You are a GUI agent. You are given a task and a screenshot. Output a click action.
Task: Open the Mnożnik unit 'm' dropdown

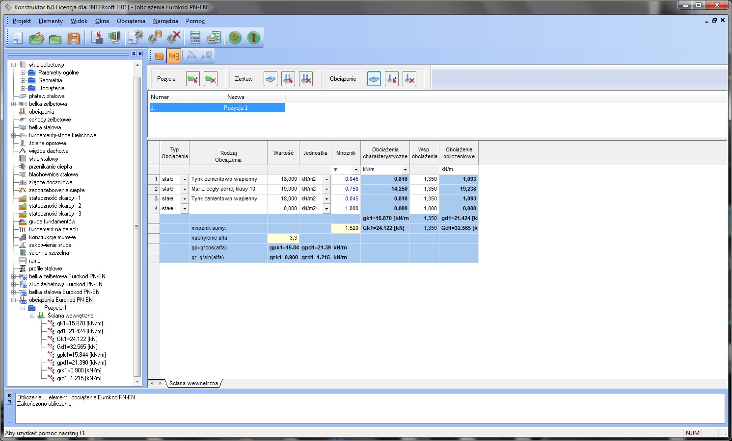pyautogui.click(x=356, y=170)
